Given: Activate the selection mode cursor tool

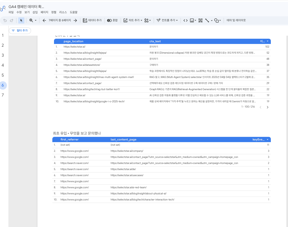Looking at the screenshot, I should point(21,20).
